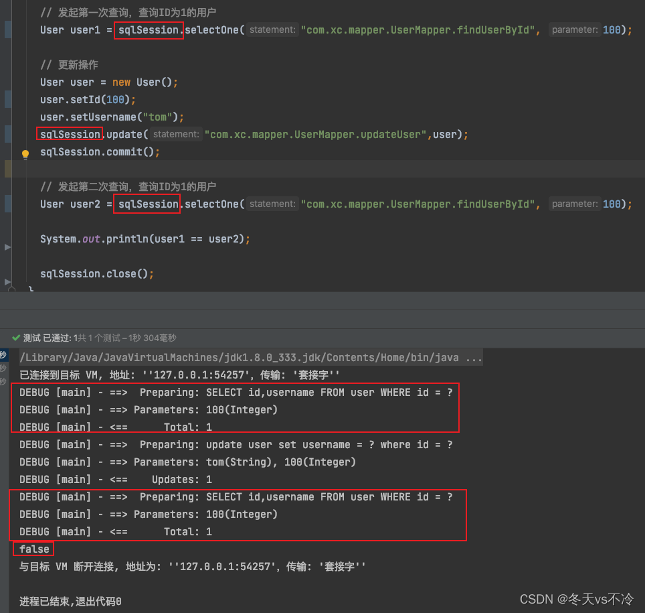
Task: Click 'statement:' hint on the user2 line
Action: [x=272, y=204]
